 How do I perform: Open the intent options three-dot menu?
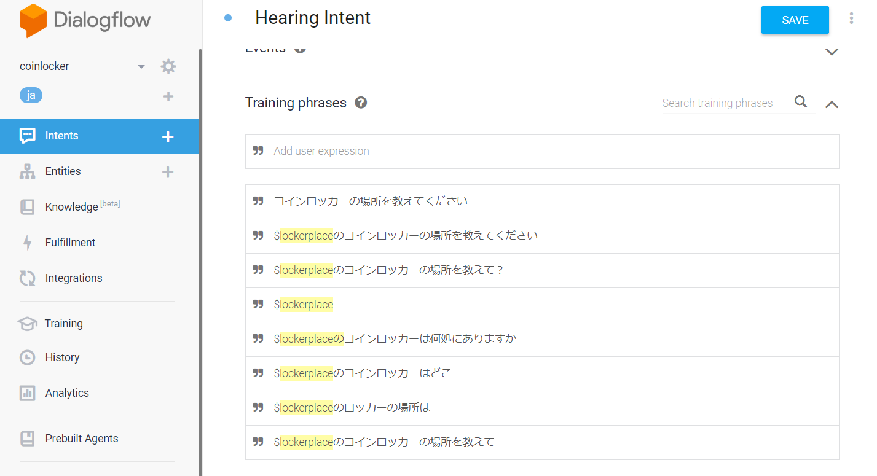[x=851, y=18]
